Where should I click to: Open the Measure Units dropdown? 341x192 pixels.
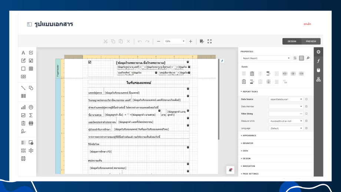pyautogui.click(x=285, y=121)
